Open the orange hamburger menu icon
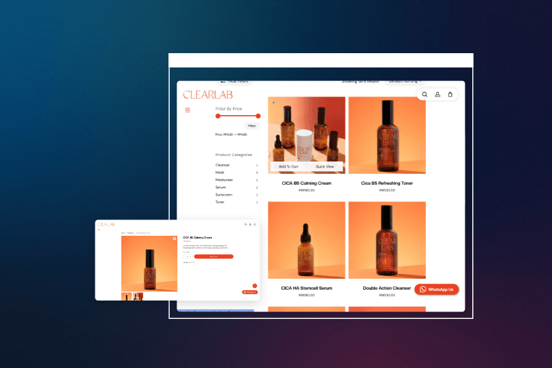This screenshot has width=552, height=368. (187, 110)
